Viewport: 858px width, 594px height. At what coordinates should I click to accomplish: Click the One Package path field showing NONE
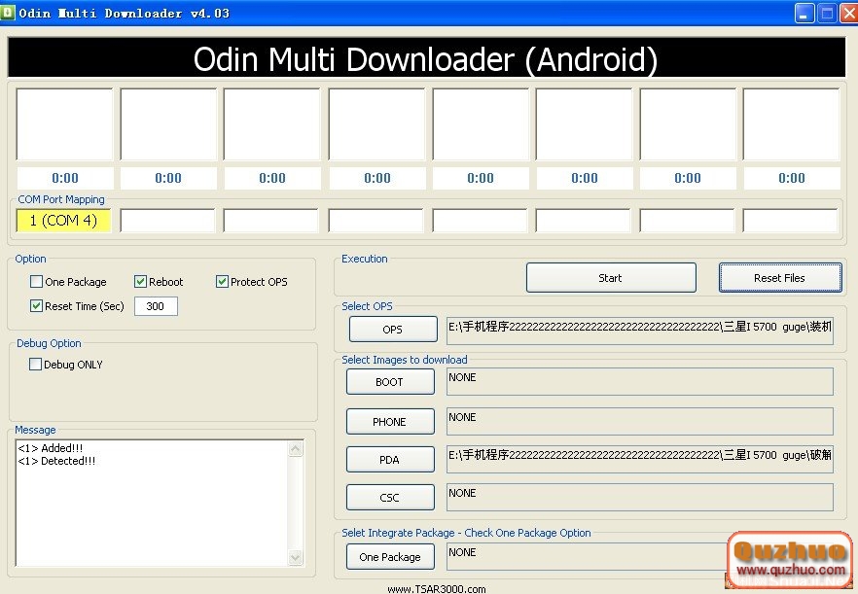click(589, 556)
